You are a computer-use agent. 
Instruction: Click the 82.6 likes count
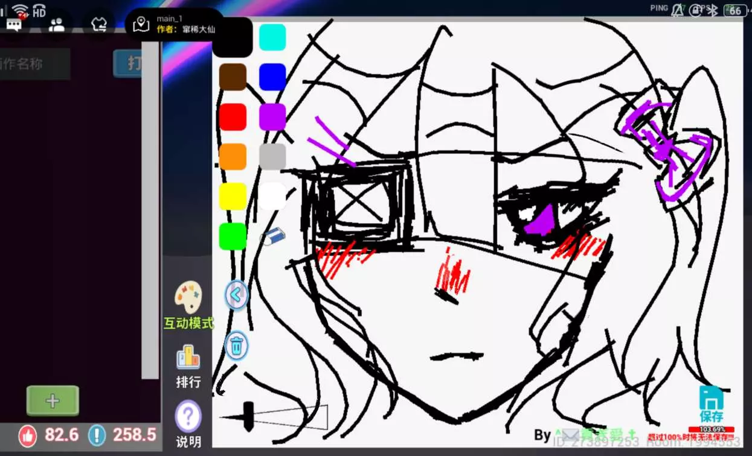[x=62, y=435]
